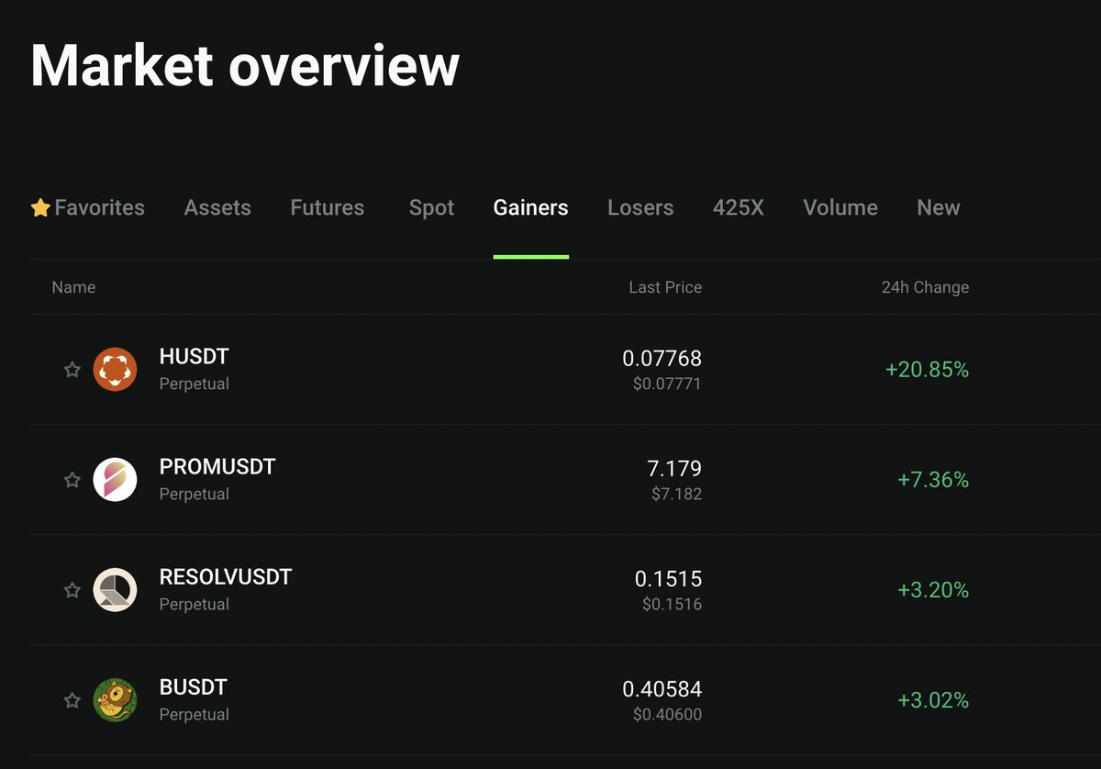Sort by the Name column header

click(73, 287)
